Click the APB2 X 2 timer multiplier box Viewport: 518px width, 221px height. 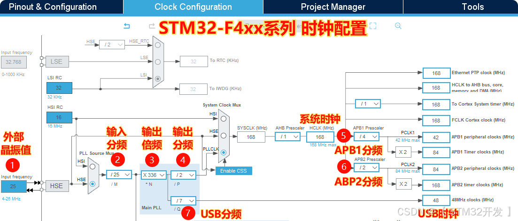click(403, 184)
